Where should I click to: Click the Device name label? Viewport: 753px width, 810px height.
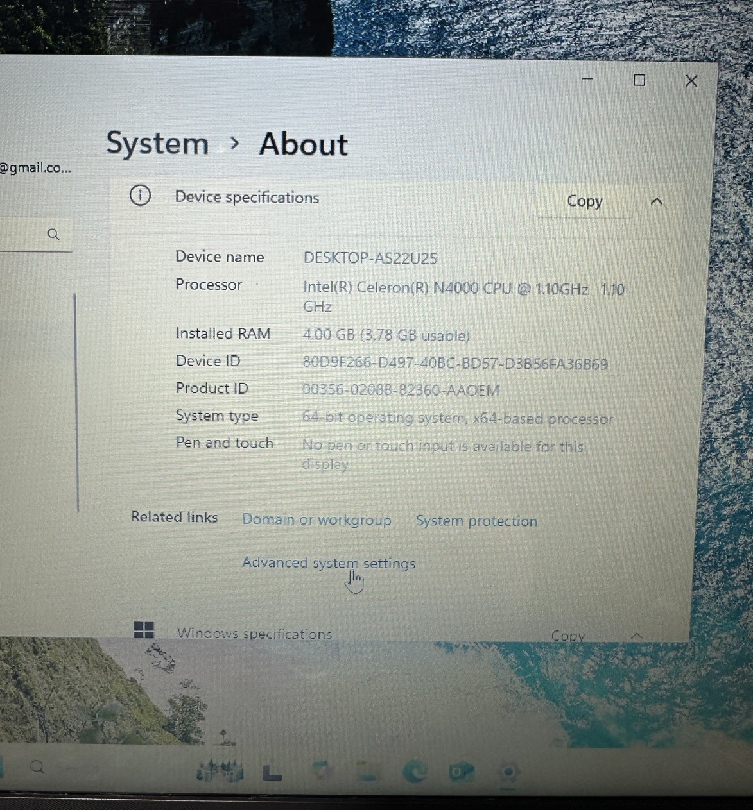click(220, 257)
